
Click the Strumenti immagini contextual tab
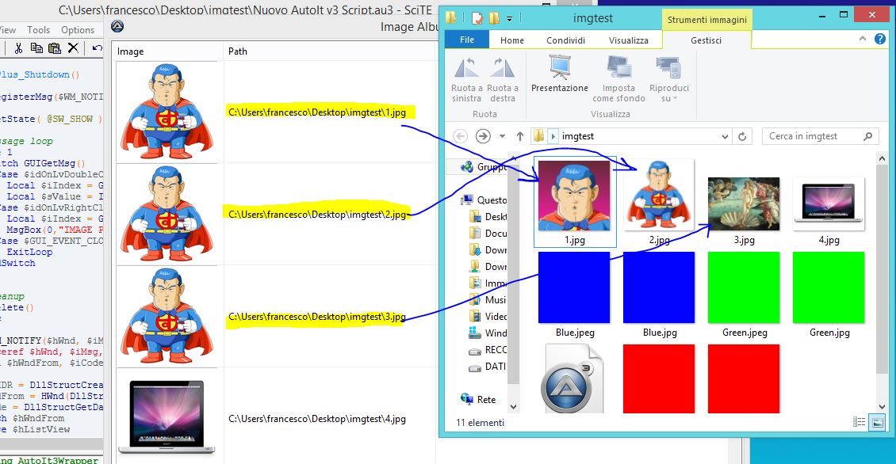[706, 20]
